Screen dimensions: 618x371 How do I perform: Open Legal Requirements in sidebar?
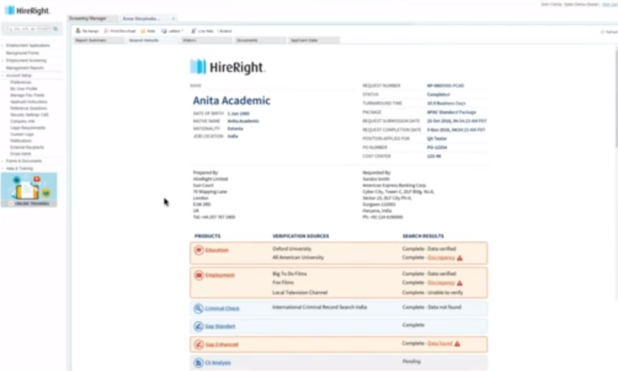coord(28,128)
